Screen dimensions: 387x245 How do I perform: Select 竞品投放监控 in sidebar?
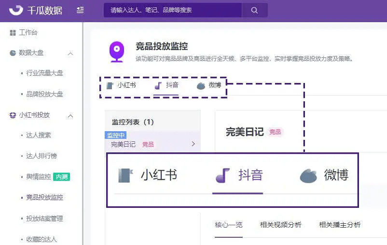(44, 197)
